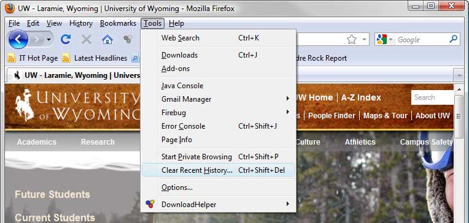
Task: Click the IT Hot Page RSS feed icon
Action: (x=12, y=58)
